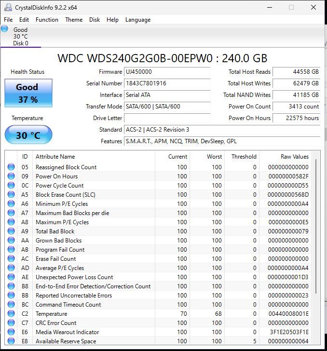Click raw value 000000000023 for Uncorrectable Errors

(x=288, y=296)
